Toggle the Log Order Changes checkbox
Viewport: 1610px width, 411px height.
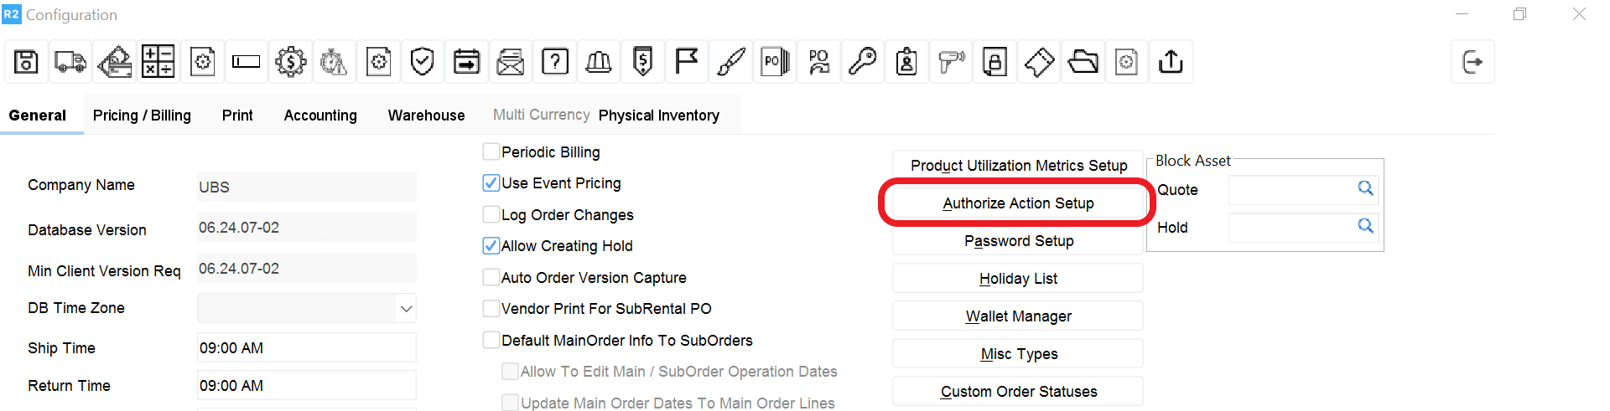click(x=491, y=215)
